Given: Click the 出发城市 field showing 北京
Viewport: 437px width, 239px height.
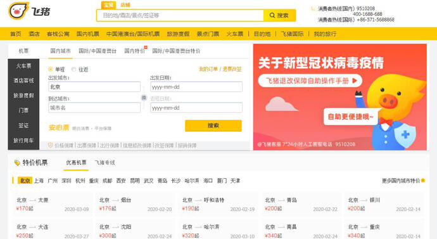Looking at the screenshot, I should coord(94,87).
